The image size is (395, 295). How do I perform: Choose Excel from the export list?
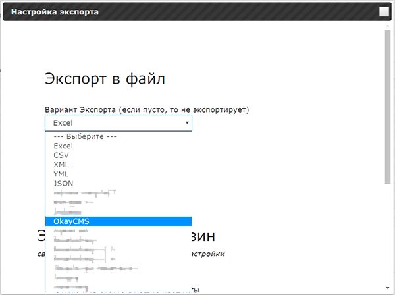point(63,146)
